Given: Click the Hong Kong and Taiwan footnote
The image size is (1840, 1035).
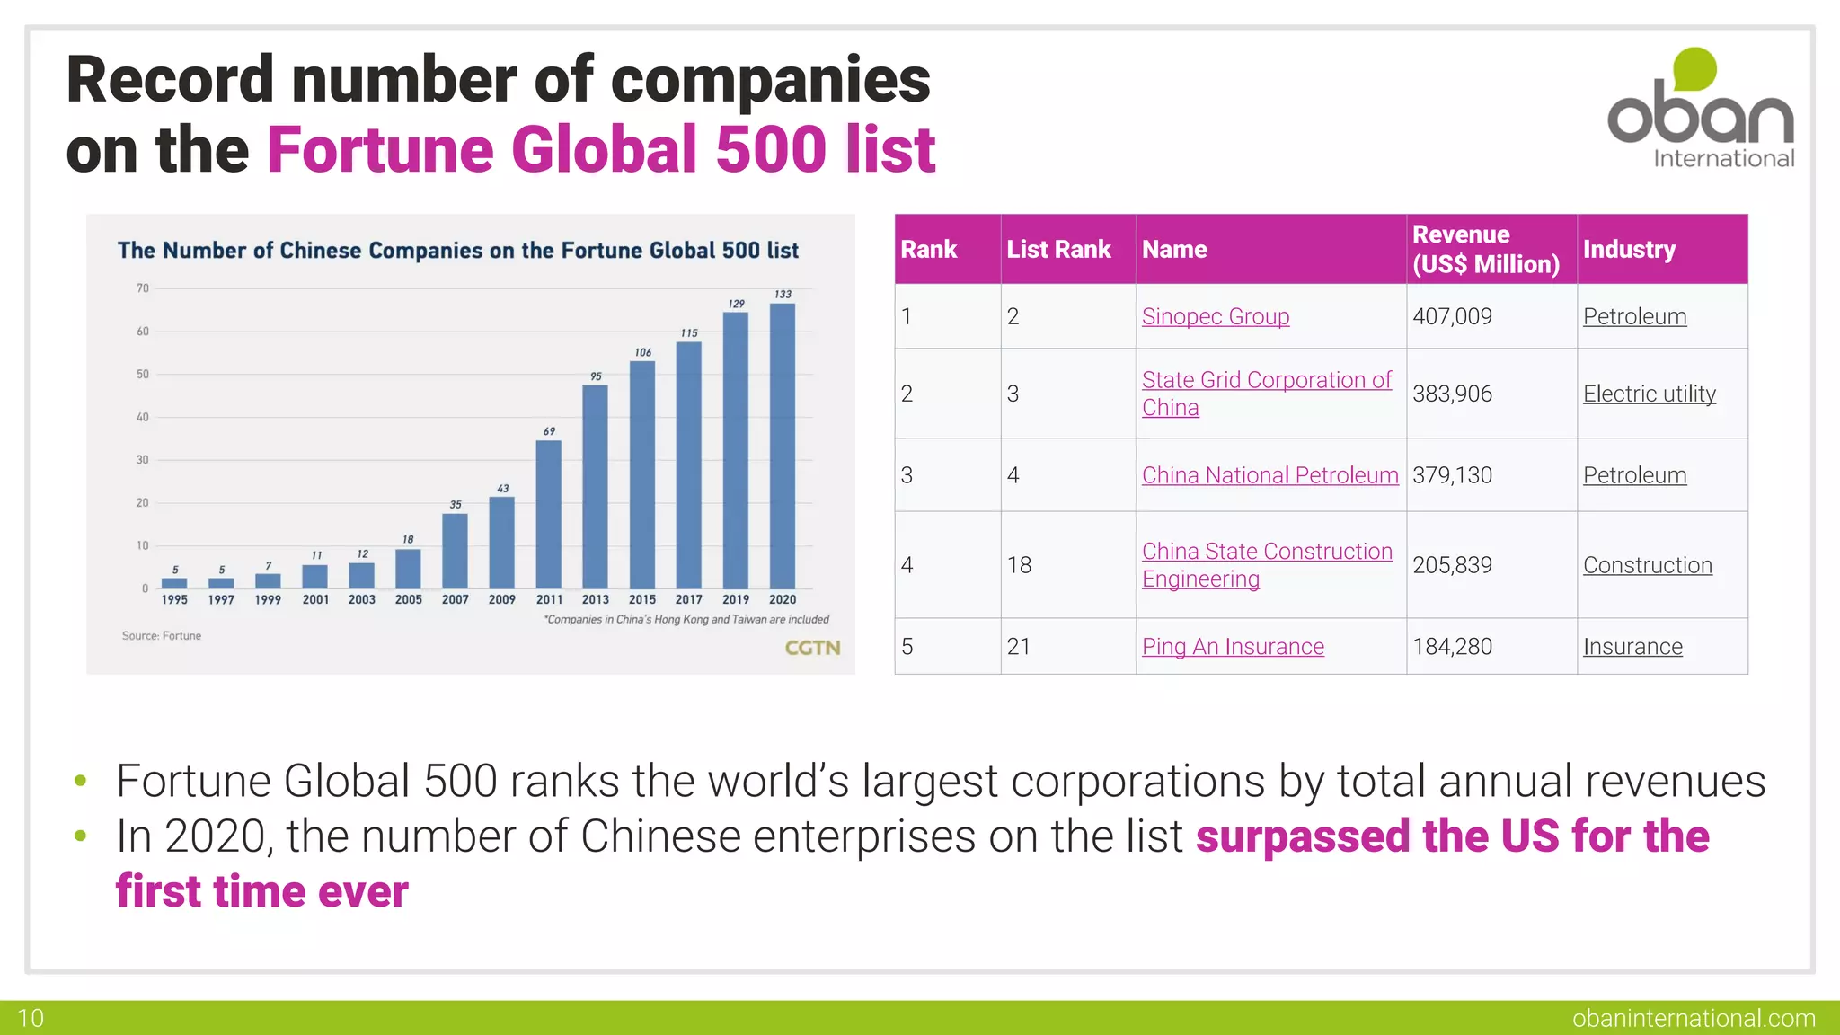Looking at the screenshot, I should 686,620.
